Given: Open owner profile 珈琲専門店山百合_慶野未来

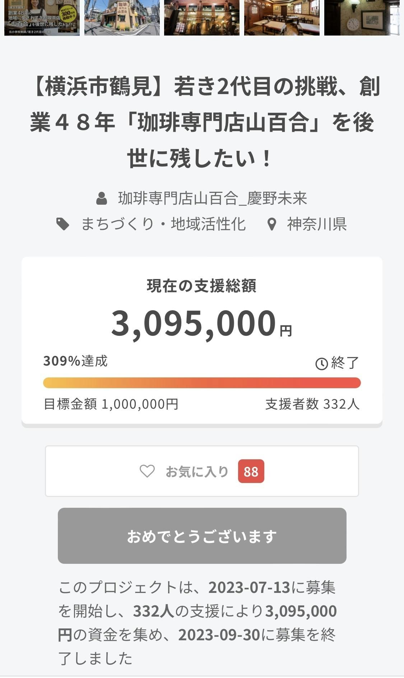Looking at the screenshot, I should click(213, 199).
